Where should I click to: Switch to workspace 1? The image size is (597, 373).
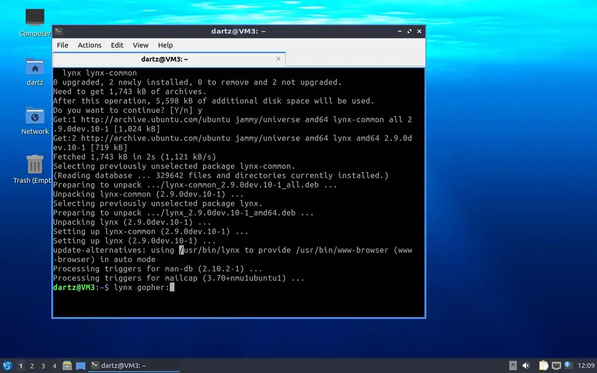pyautogui.click(x=21, y=366)
